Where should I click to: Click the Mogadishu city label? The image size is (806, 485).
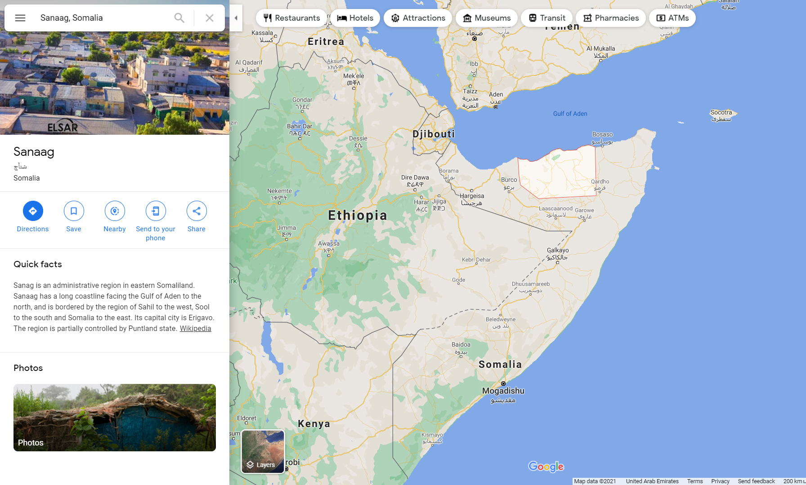pyautogui.click(x=503, y=391)
